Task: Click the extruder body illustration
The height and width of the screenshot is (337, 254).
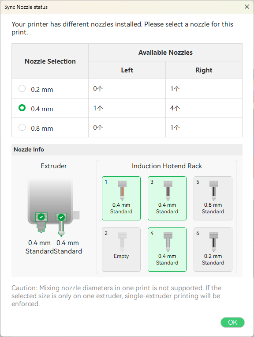Action: click(50, 201)
